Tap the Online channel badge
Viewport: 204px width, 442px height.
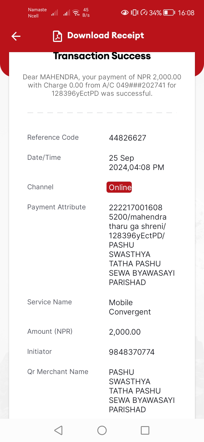(119, 187)
